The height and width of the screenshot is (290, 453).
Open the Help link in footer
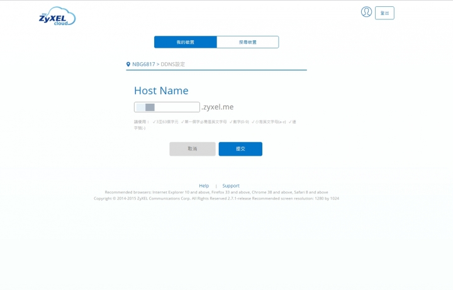[204, 186]
